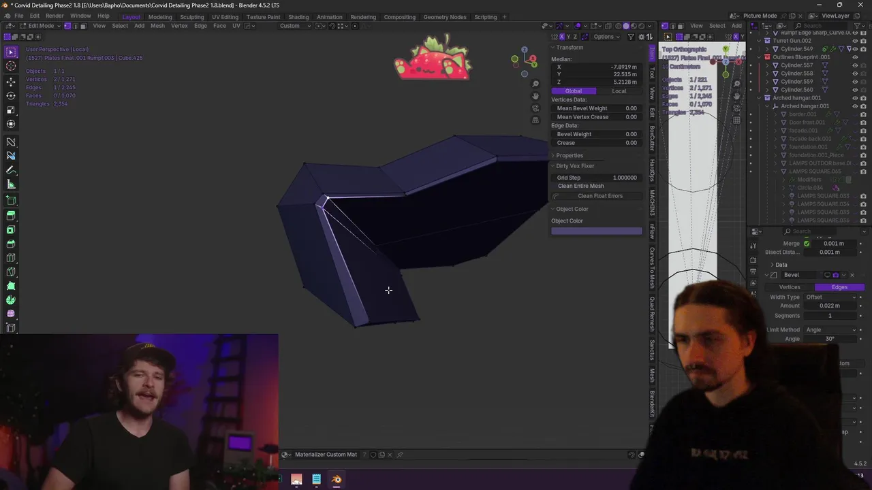Open the Vertex menu
This screenshot has height=490, width=872.
pyautogui.click(x=179, y=26)
